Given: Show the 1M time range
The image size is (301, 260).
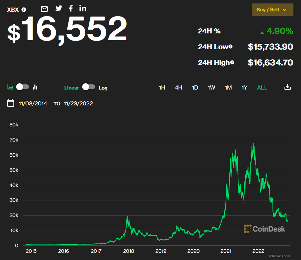Looking at the screenshot, I should [x=228, y=87].
